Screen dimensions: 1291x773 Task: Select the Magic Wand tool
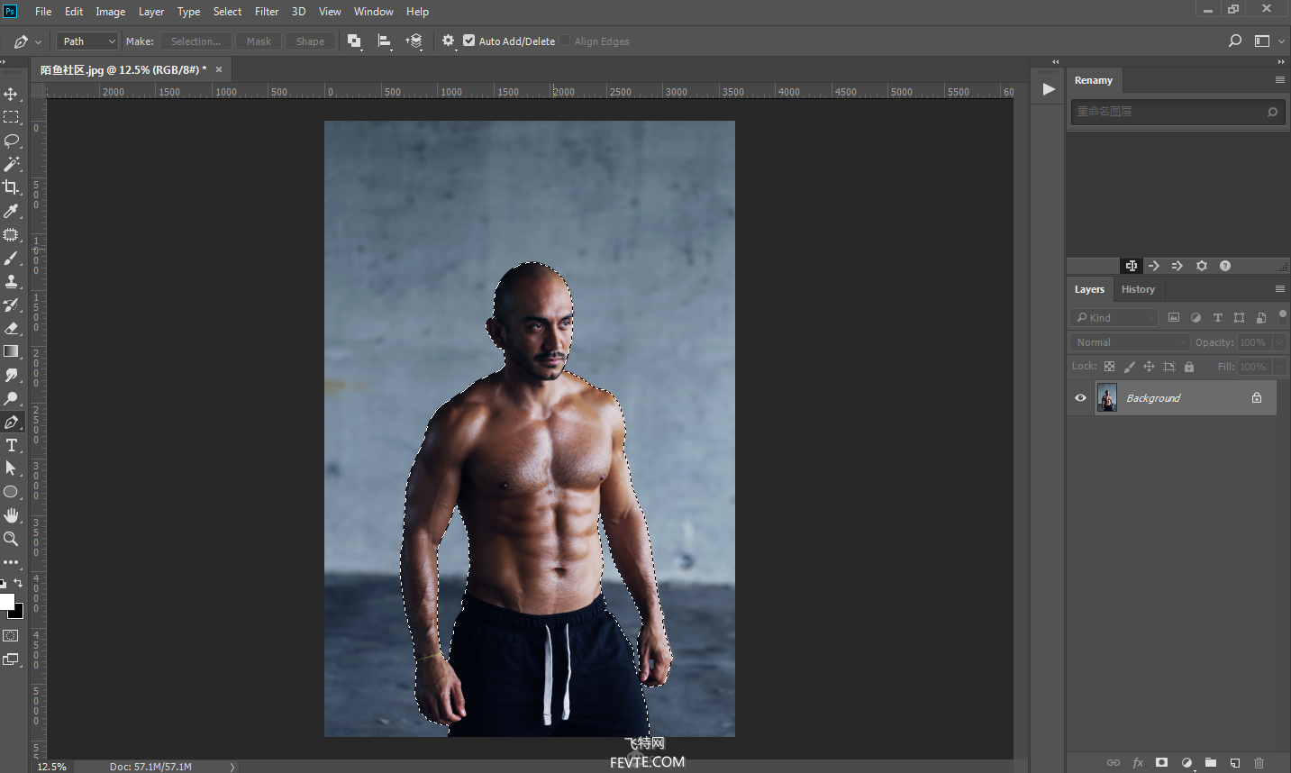point(11,164)
